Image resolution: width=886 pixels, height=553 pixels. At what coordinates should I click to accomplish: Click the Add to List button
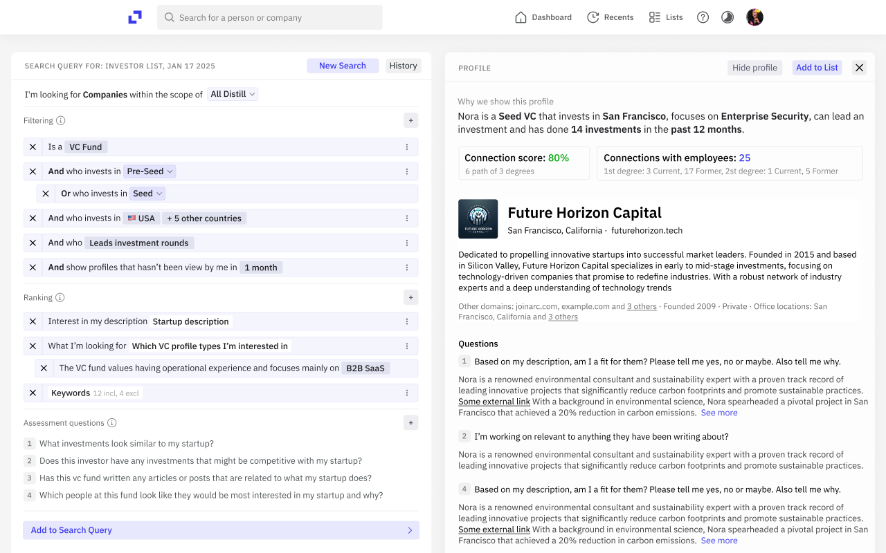(x=817, y=68)
